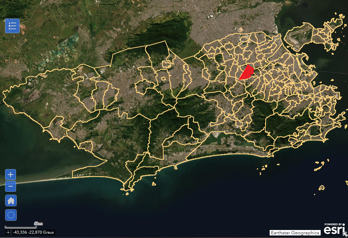
Task: Click the coordinates readout in Graus
Action: coord(33,232)
